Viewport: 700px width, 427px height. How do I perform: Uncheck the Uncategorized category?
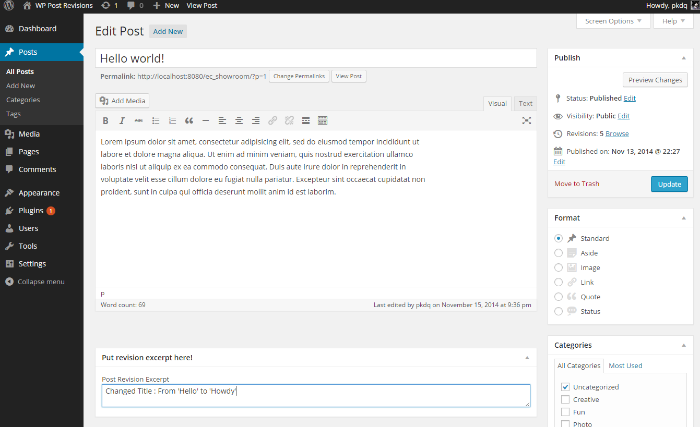(565, 387)
